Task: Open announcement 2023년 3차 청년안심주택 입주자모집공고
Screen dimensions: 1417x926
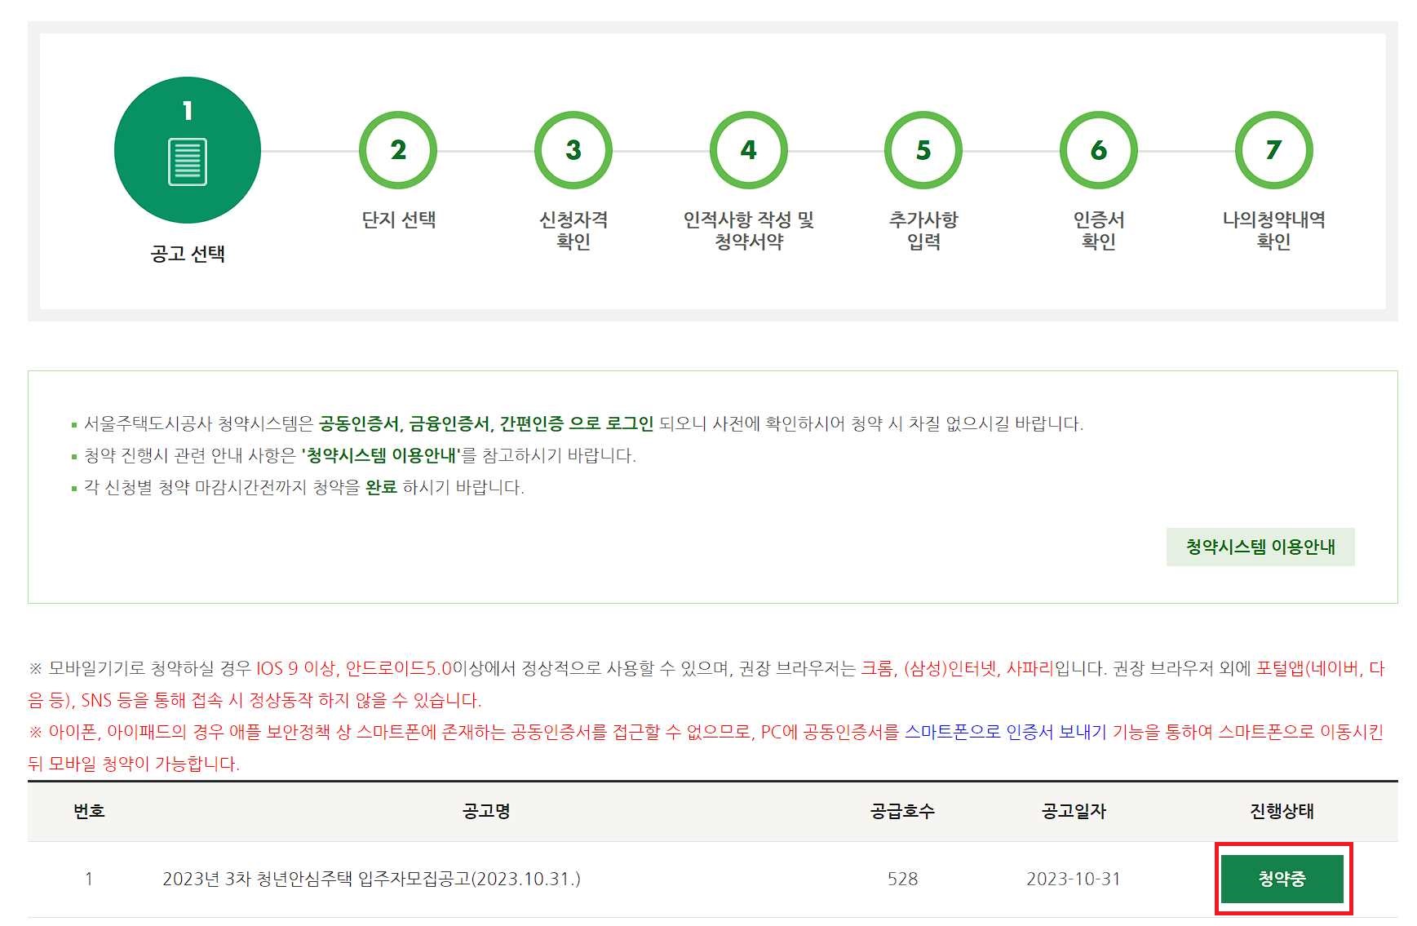Action: [x=371, y=879]
